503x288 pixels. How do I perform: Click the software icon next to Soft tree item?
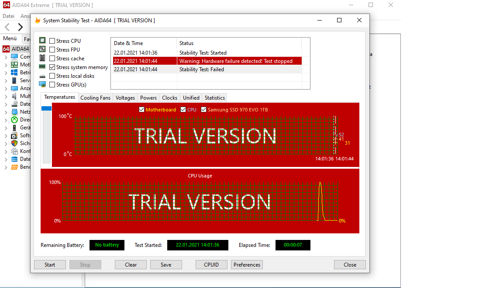[14, 135]
